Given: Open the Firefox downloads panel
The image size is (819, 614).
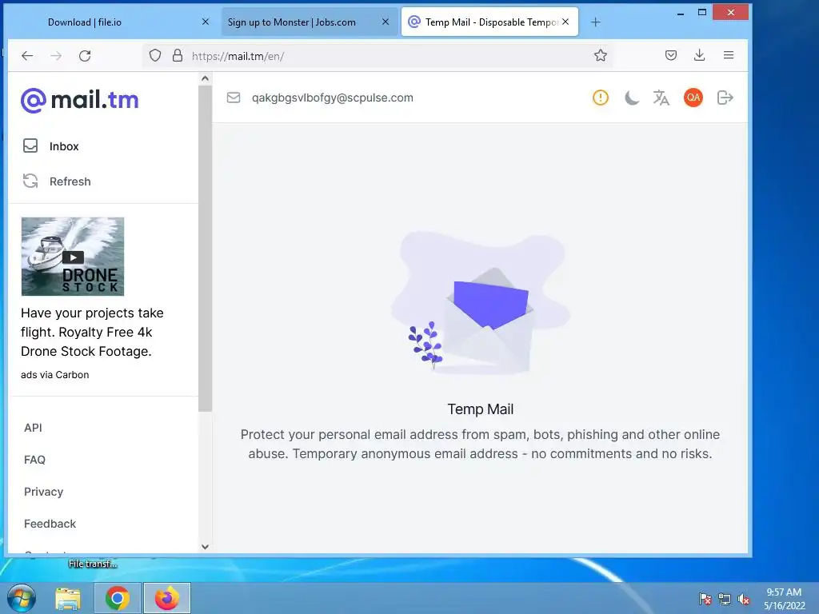Looking at the screenshot, I should (699, 55).
